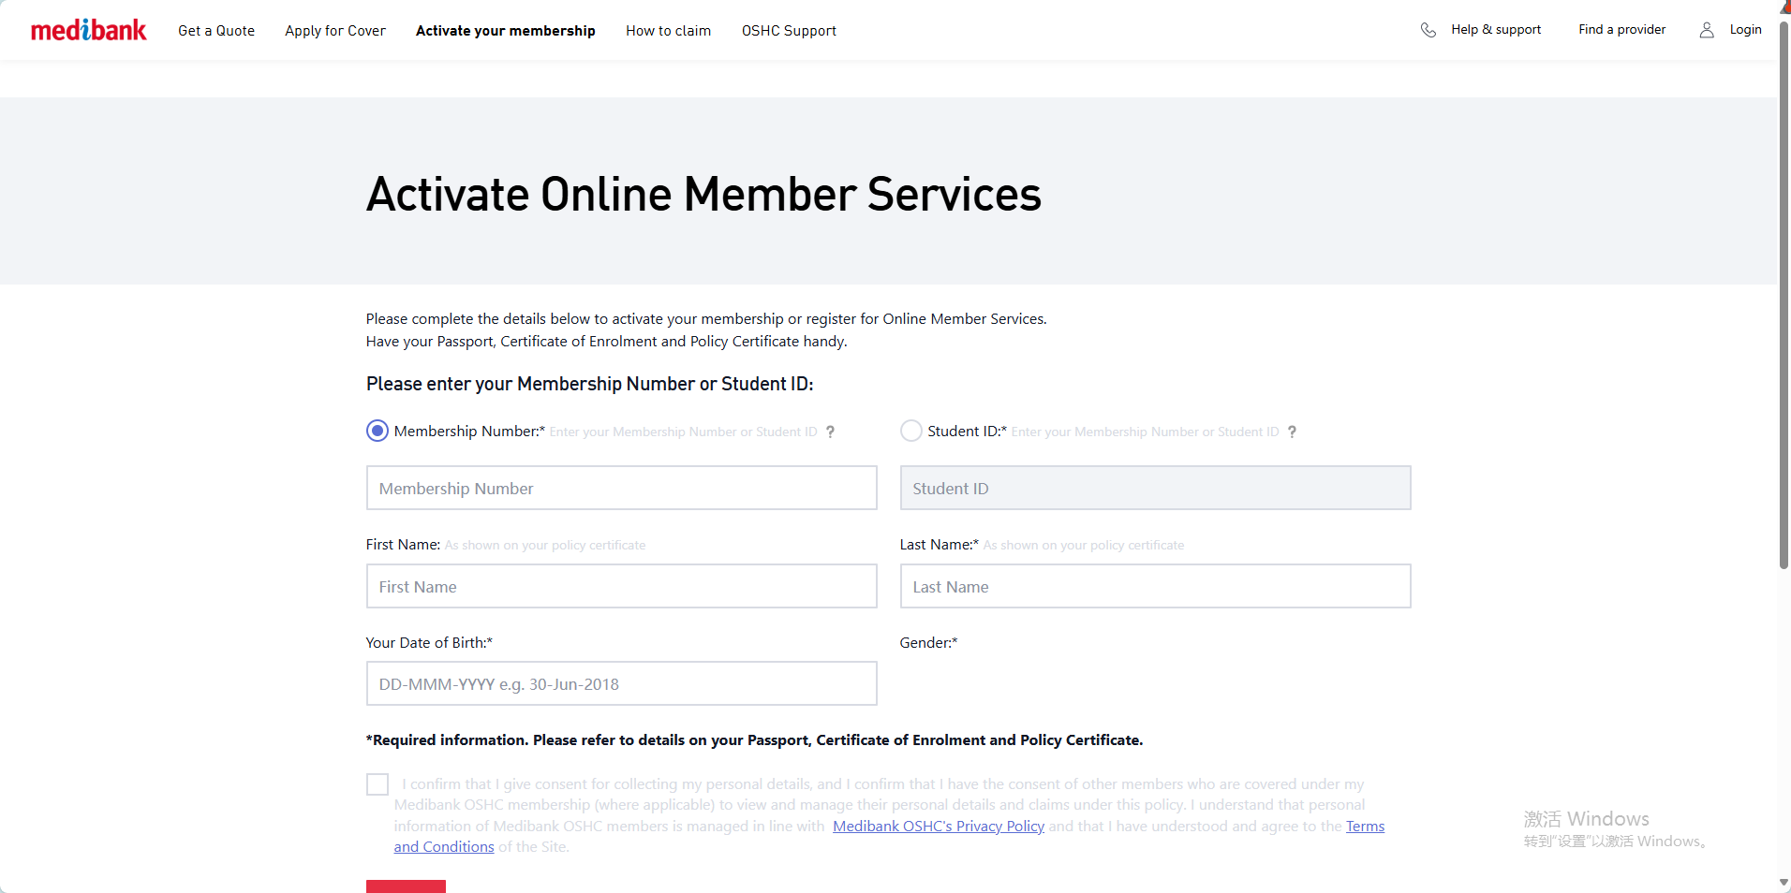Click the phone icon beside Help & support
Image resolution: width=1791 pixels, height=893 pixels.
click(1428, 30)
